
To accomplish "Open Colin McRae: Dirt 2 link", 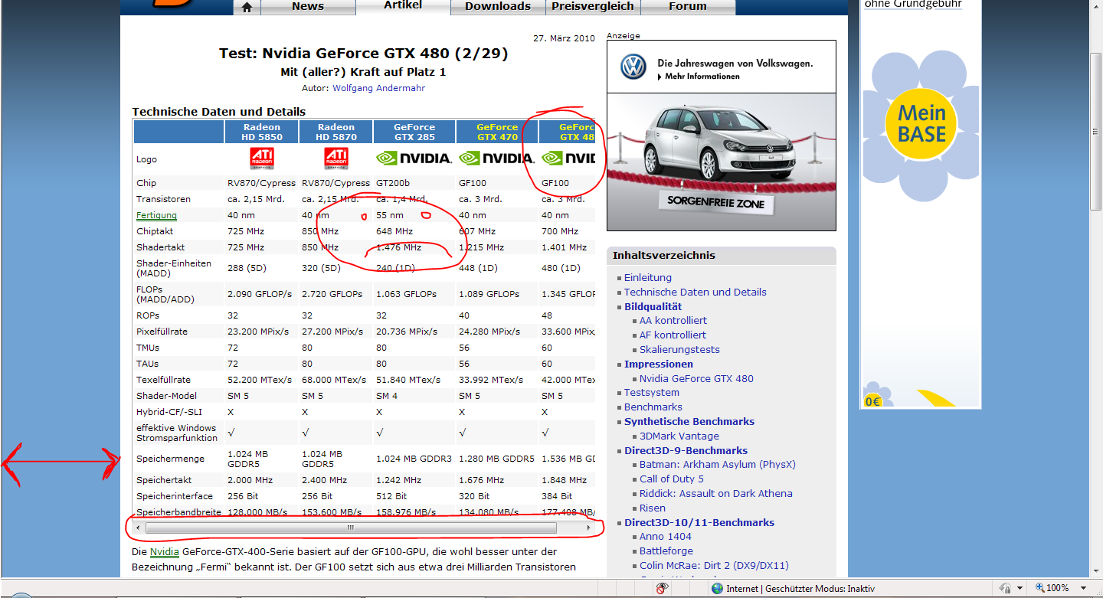I will (714, 566).
